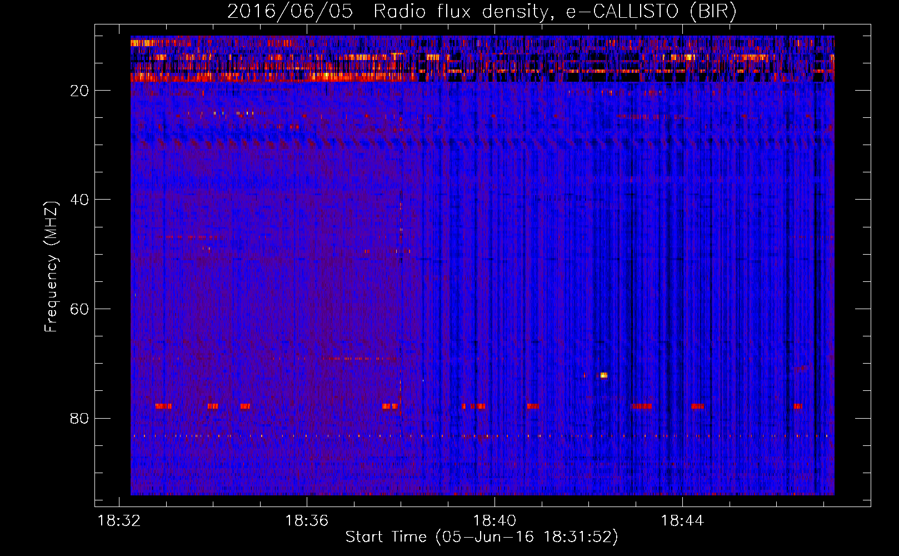Click the 'Start Time (05-Jun-16 18:31:52)' label
This screenshot has width=899, height=556.
coord(482,537)
